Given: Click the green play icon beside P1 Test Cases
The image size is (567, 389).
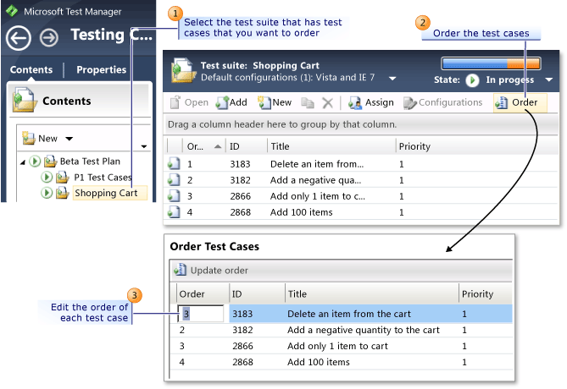Looking at the screenshot, I should 47,178.
